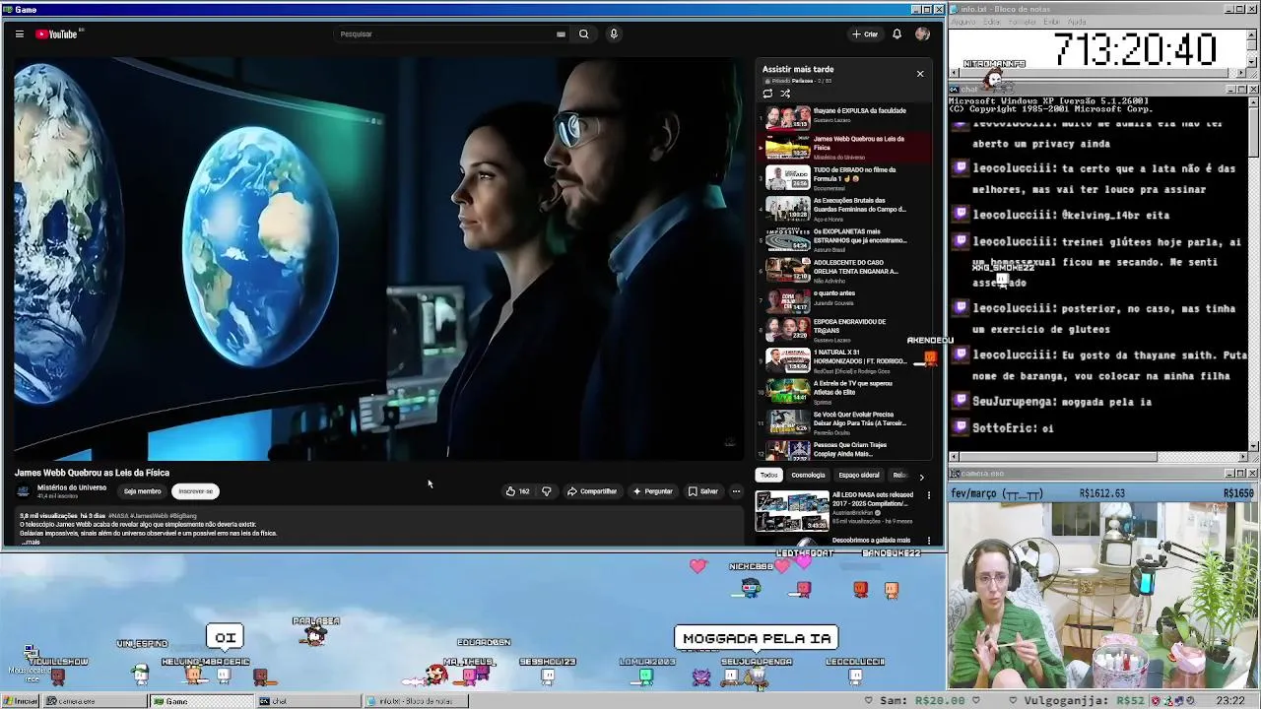
Task: Click the video player showing Earth
Action: [x=379, y=258]
